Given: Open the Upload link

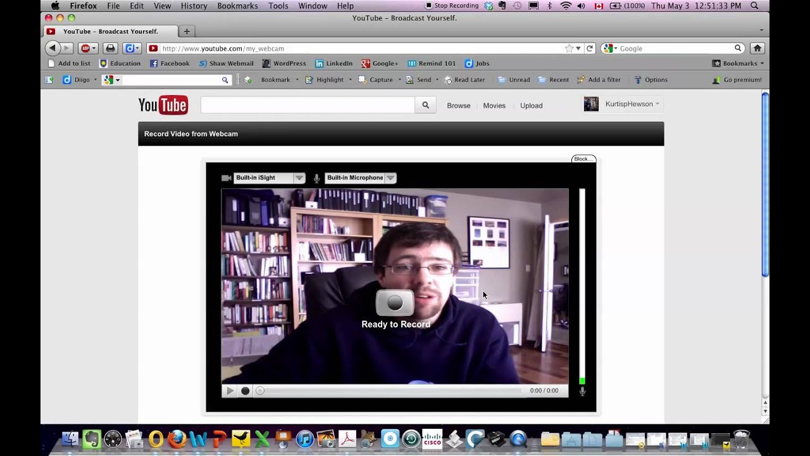Looking at the screenshot, I should (x=532, y=106).
